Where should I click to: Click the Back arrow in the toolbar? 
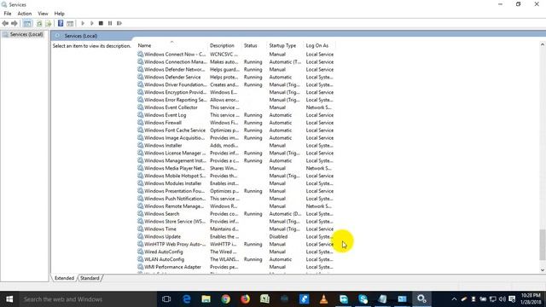[5, 23]
